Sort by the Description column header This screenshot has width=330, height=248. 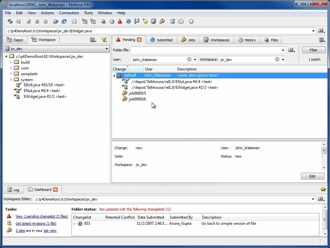pyautogui.click(x=187, y=69)
